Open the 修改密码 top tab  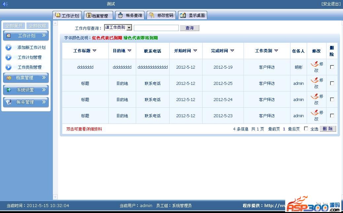click(x=161, y=15)
